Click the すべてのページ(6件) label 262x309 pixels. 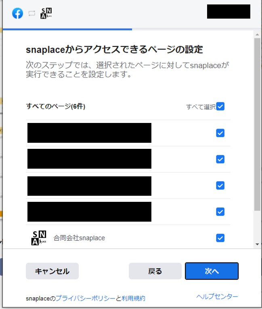tap(55, 106)
